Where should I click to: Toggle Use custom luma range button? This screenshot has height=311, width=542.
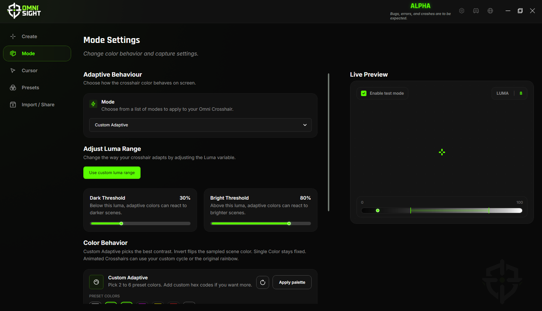tap(112, 173)
